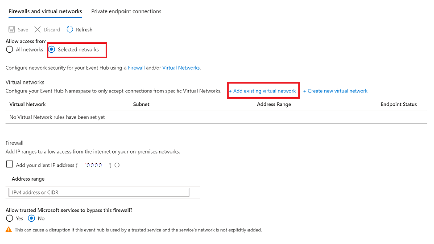This screenshot has height=244, width=434.
Task: Open Firewalls and virtual networks tab
Action: tap(45, 11)
